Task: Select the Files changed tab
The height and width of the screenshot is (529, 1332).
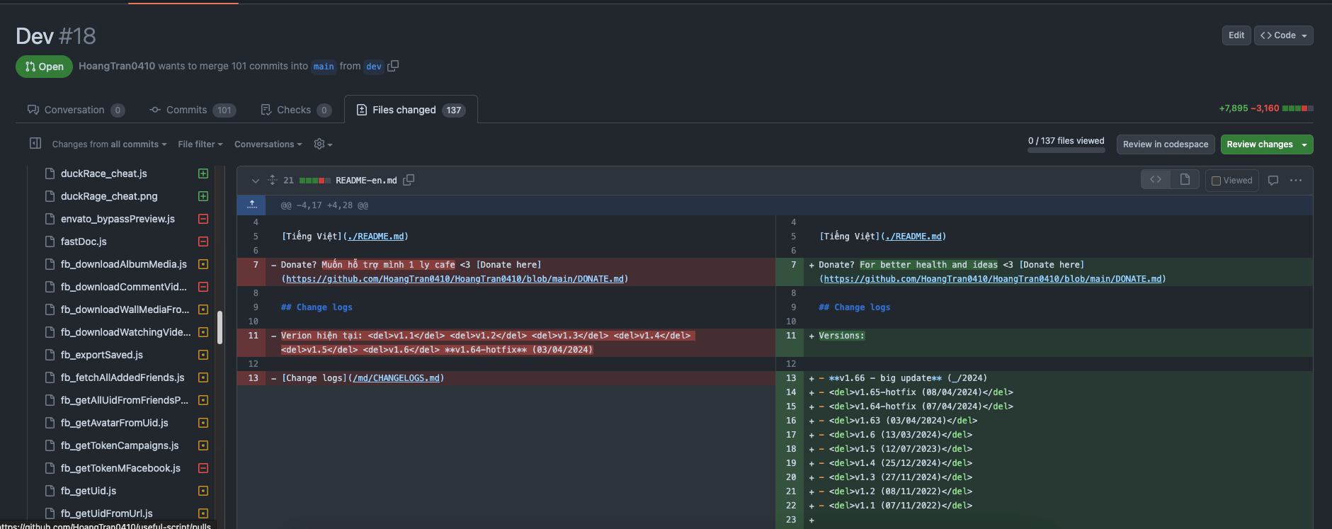Action: click(x=411, y=110)
